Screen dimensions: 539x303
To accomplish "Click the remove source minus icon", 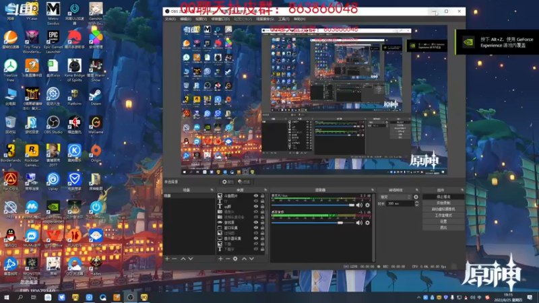I will [x=228, y=259].
